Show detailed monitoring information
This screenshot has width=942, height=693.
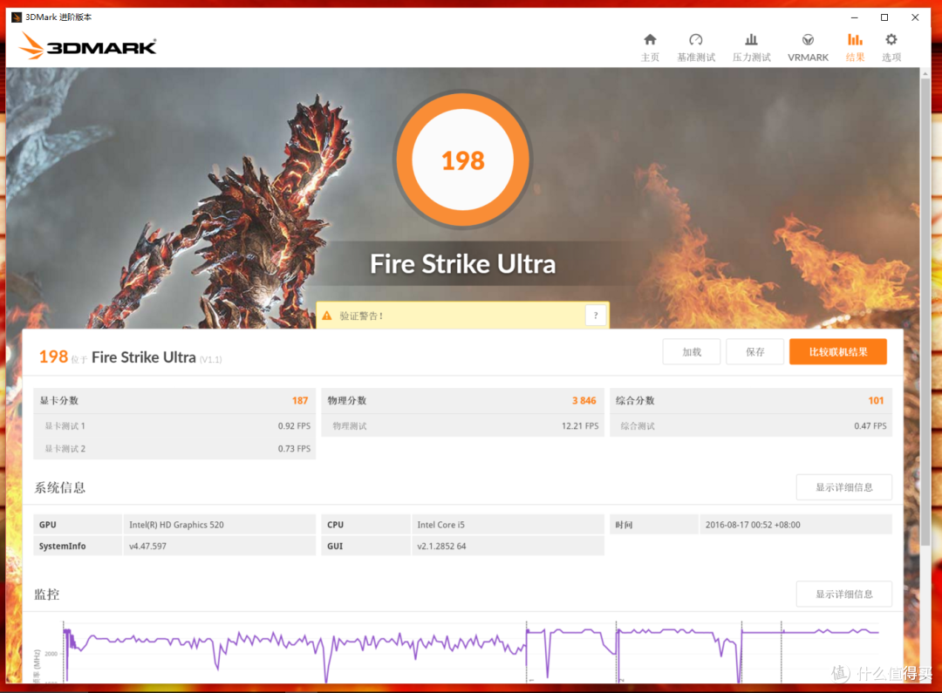coord(844,594)
